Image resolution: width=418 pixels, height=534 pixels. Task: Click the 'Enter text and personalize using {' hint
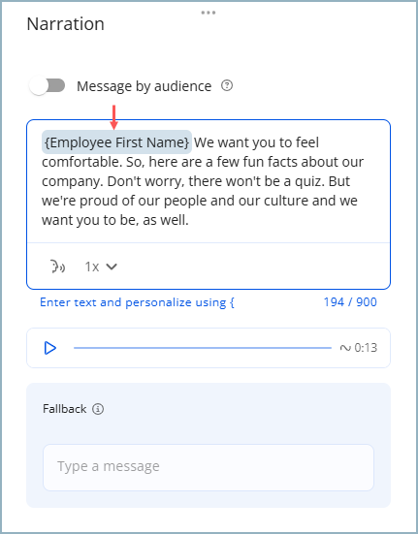137,302
